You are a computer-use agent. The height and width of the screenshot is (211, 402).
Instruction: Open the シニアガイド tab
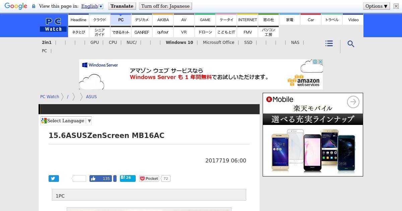(x=99, y=32)
